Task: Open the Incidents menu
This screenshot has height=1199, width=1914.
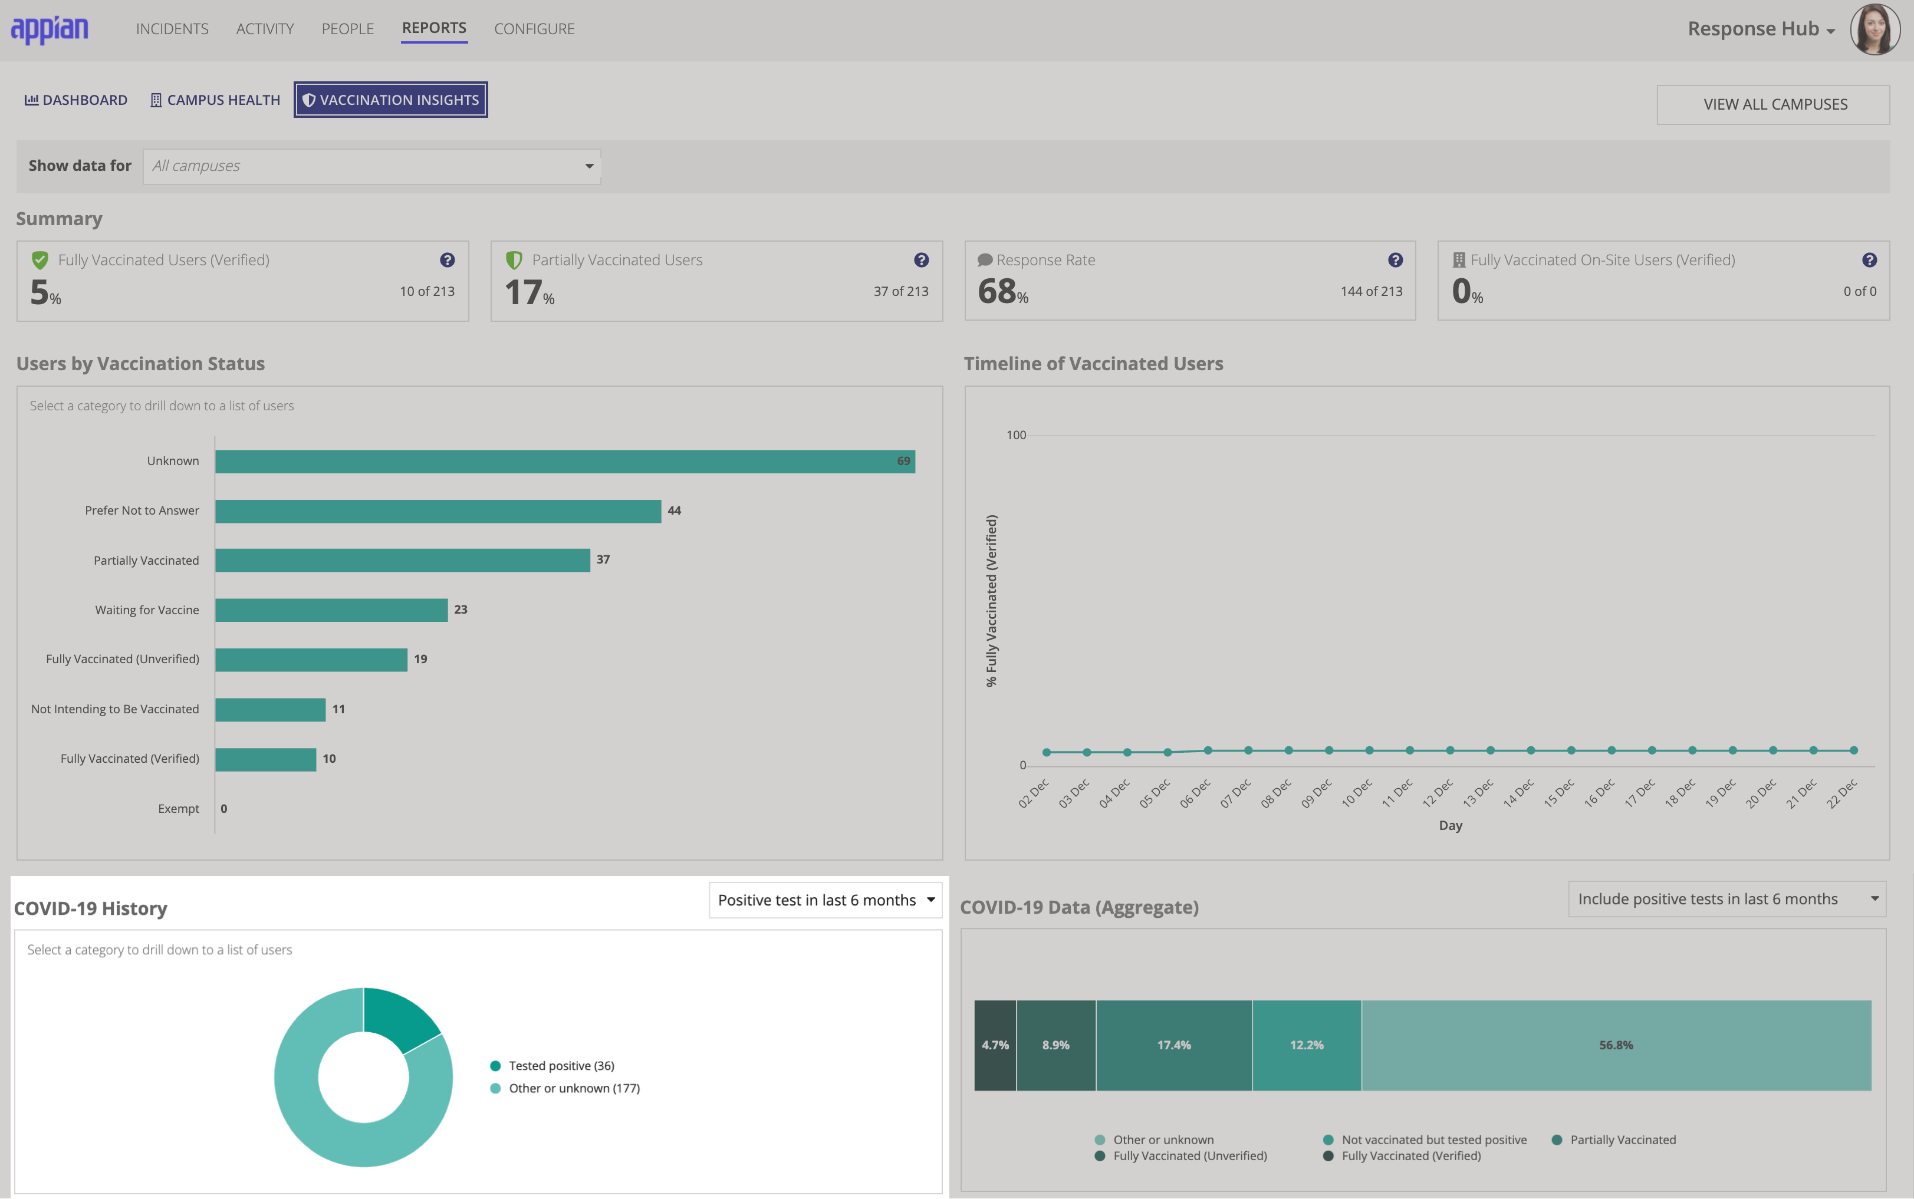Action: coord(172,28)
